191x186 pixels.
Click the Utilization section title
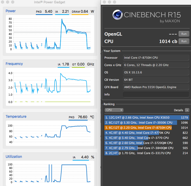pyautogui.click(x=14, y=157)
